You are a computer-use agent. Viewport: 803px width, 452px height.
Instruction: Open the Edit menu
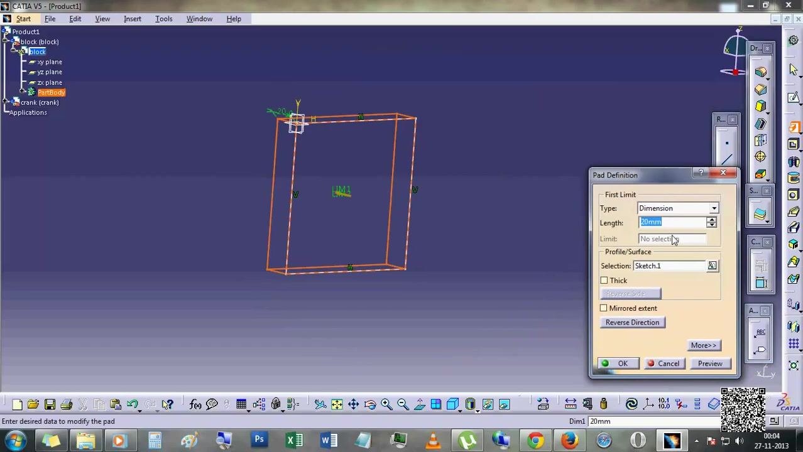coord(75,19)
